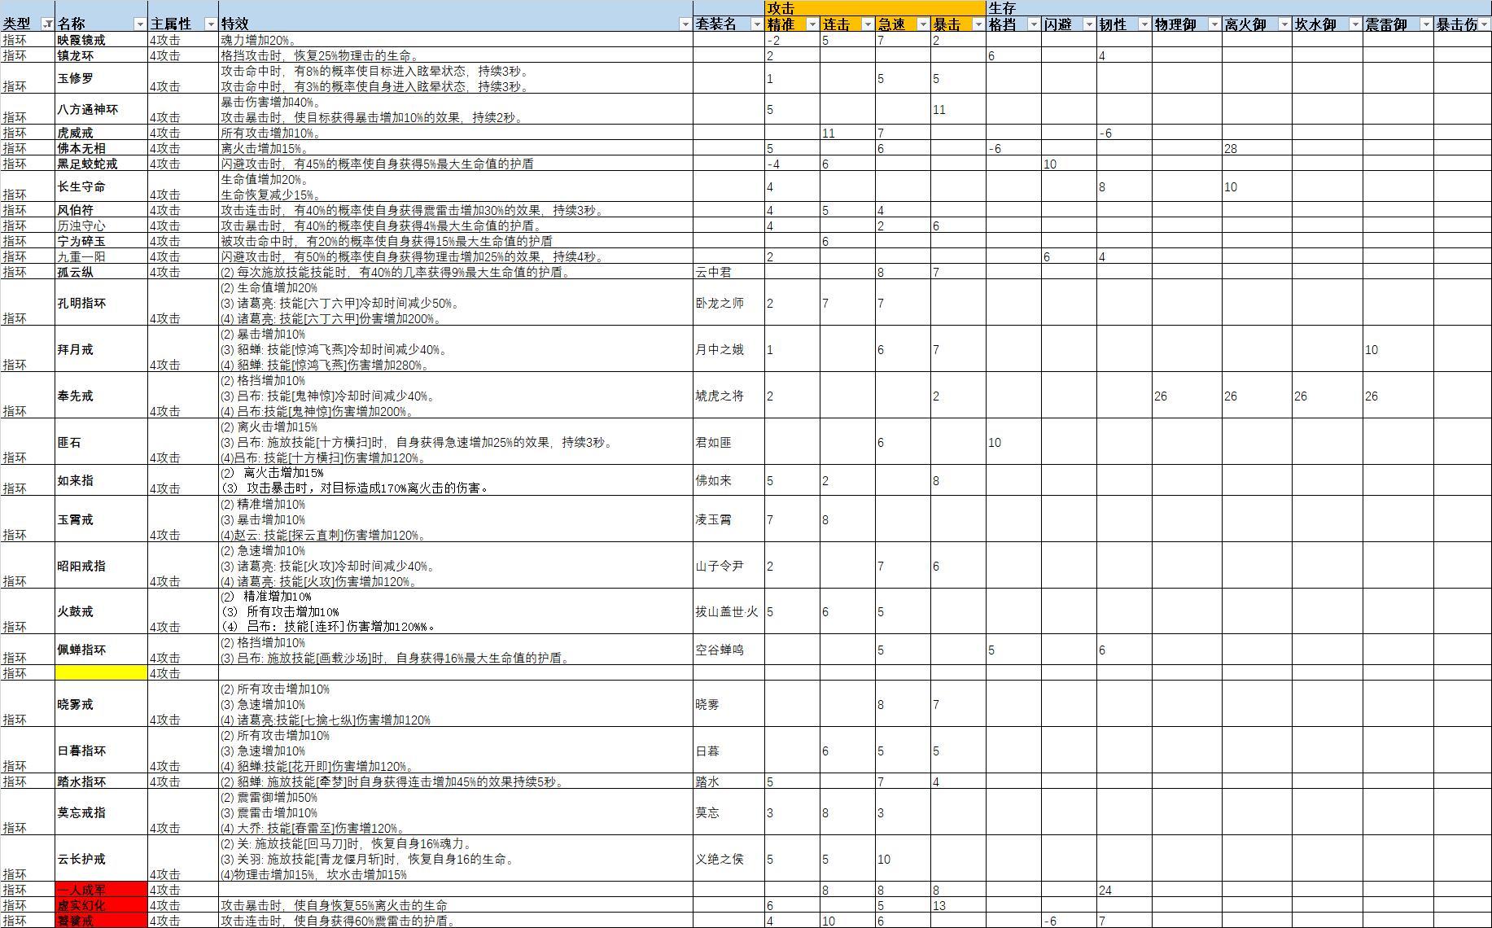Click effect cell 所有攻击增加10%。
Viewport: 1492px width, 928px height.
pyautogui.click(x=456, y=133)
